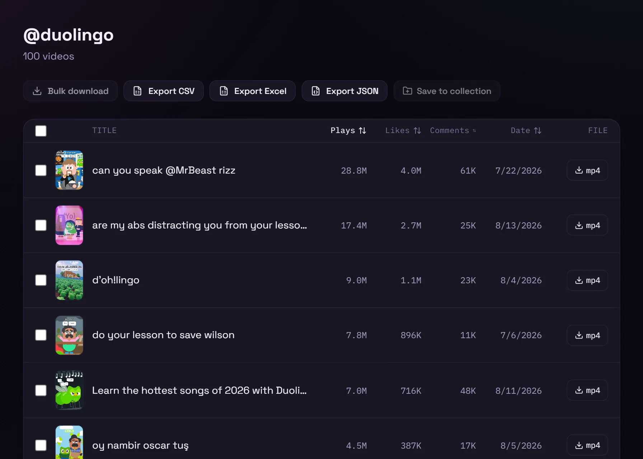643x459 pixels.
Task: Check the box for 'can you speak @MrBeast rizz'
Action: pyautogui.click(x=41, y=170)
